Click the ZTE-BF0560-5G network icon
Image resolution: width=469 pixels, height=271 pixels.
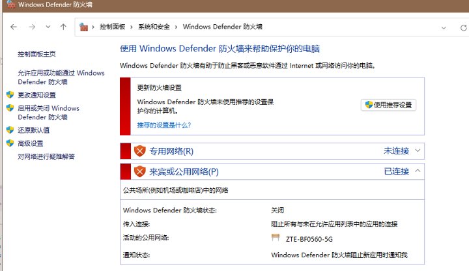coord(276,238)
